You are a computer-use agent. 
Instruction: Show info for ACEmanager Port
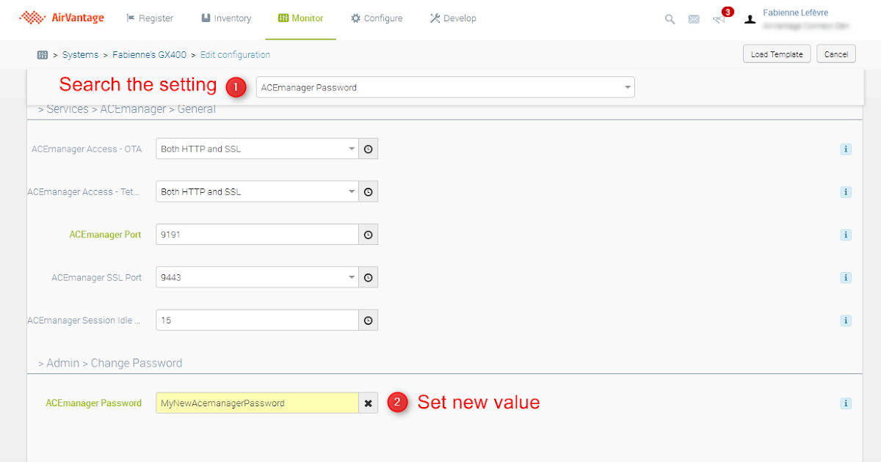(846, 235)
